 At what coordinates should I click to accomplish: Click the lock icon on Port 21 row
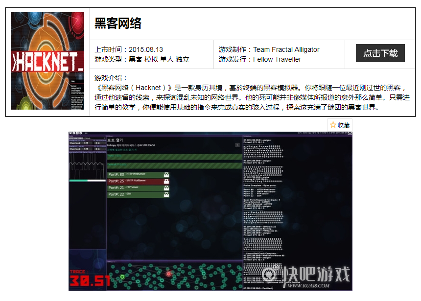pos(166,188)
